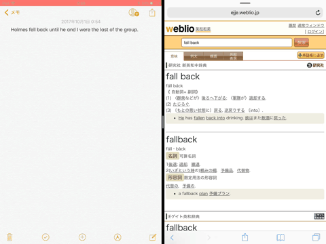Tap the plus attachment icon in Notes
This screenshot has width=326, height=244.
pyautogui.click(x=82, y=237)
